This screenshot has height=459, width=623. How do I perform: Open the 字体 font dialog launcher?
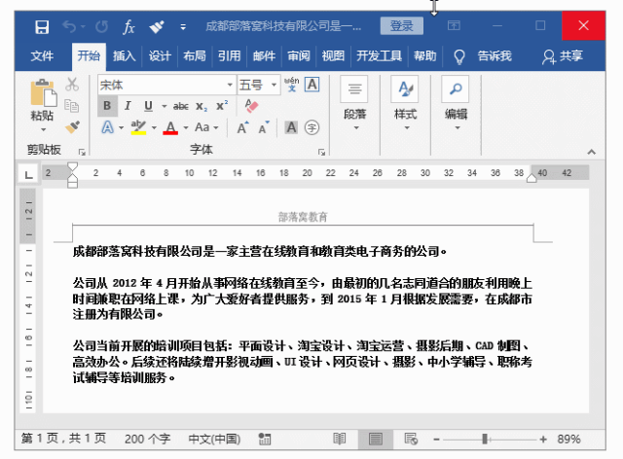pyautogui.click(x=321, y=152)
